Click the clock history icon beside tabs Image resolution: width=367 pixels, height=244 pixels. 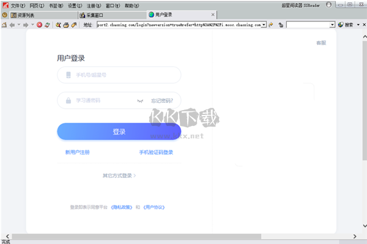(x=4, y=15)
